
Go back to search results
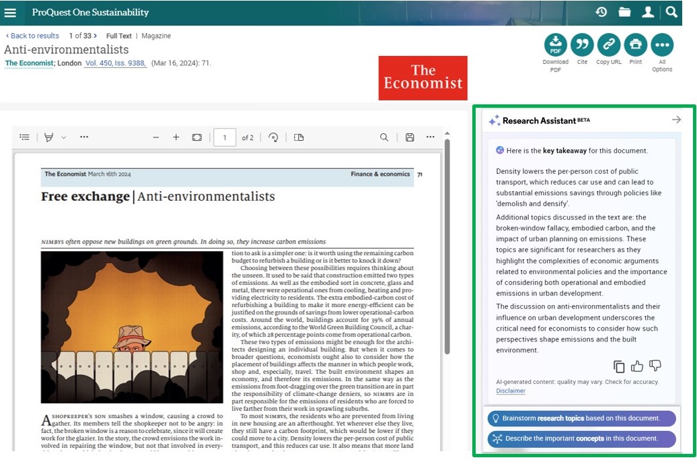point(32,36)
